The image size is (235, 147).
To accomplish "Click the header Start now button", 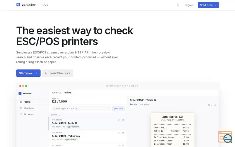I will click(208, 5).
